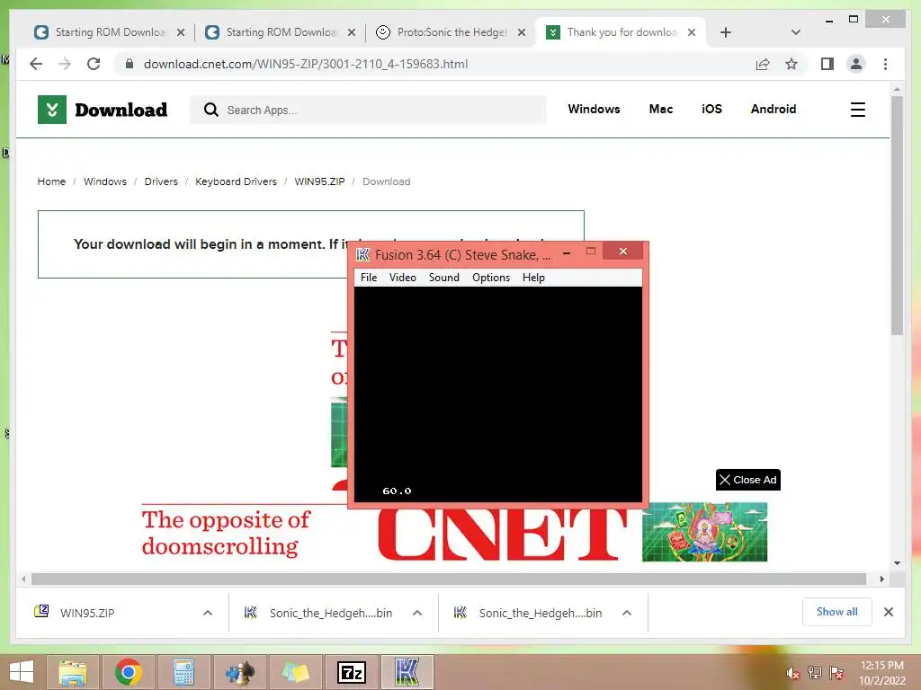
Task: Click Show all downloads button
Action: [x=837, y=612]
